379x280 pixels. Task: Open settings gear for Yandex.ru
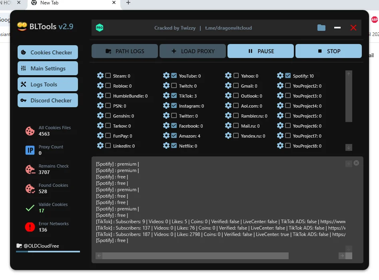pos(228,136)
